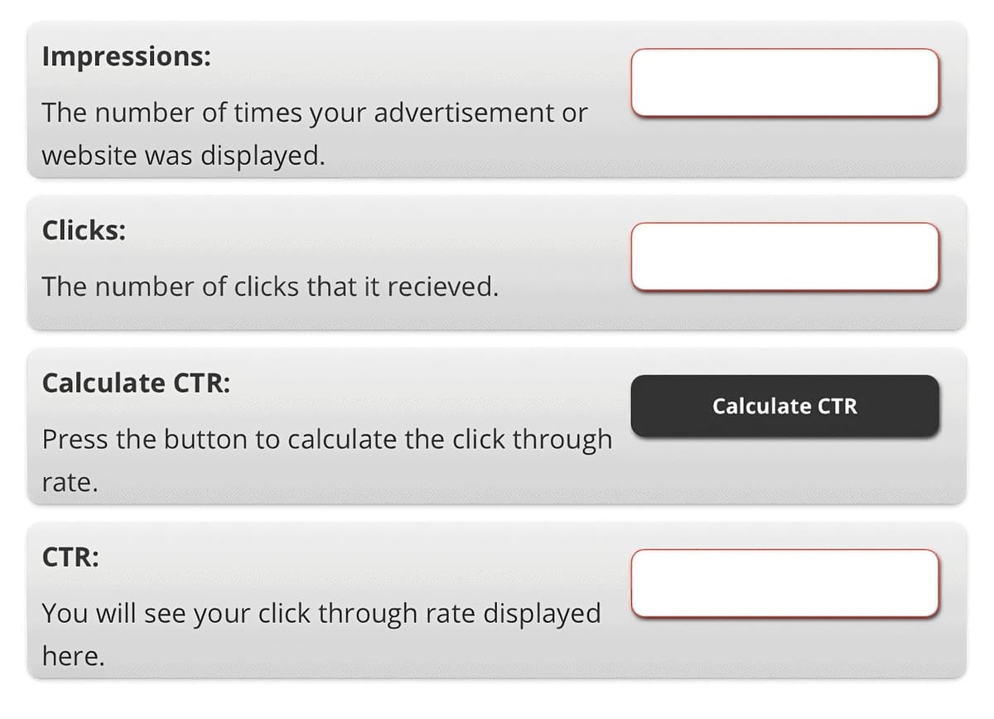Click "You will see your" description text
The height and width of the screenshot is (719, 994).
point(146,613)
